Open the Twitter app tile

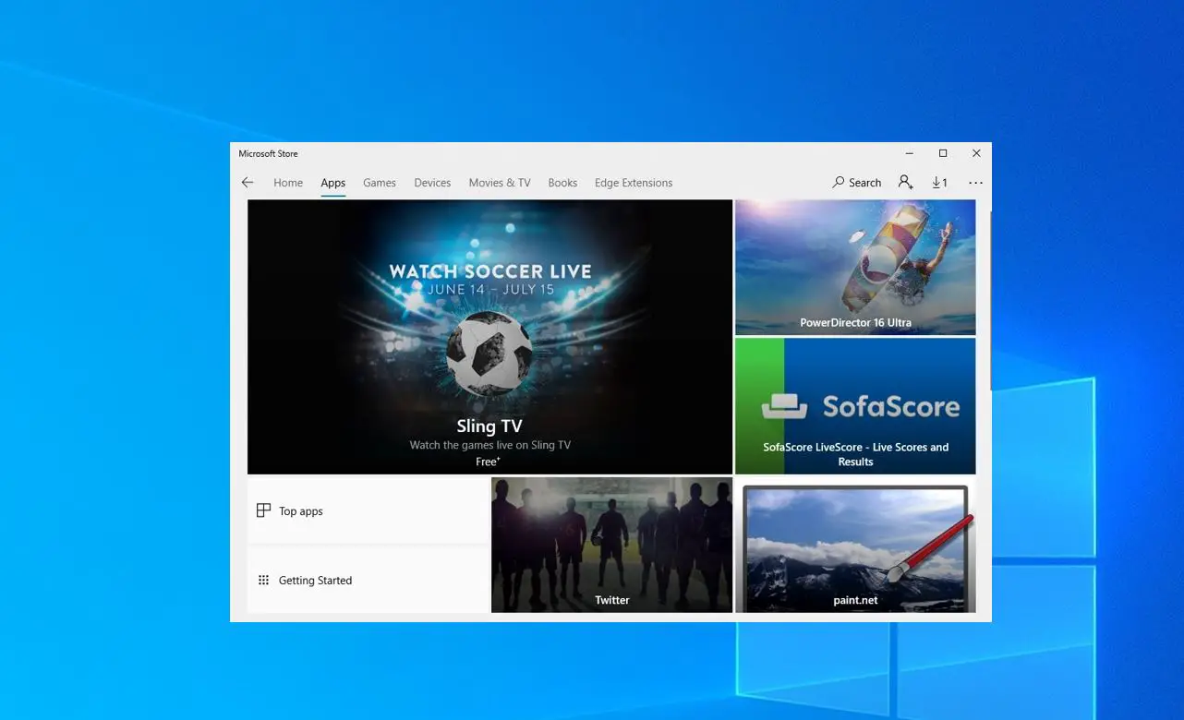611,545
